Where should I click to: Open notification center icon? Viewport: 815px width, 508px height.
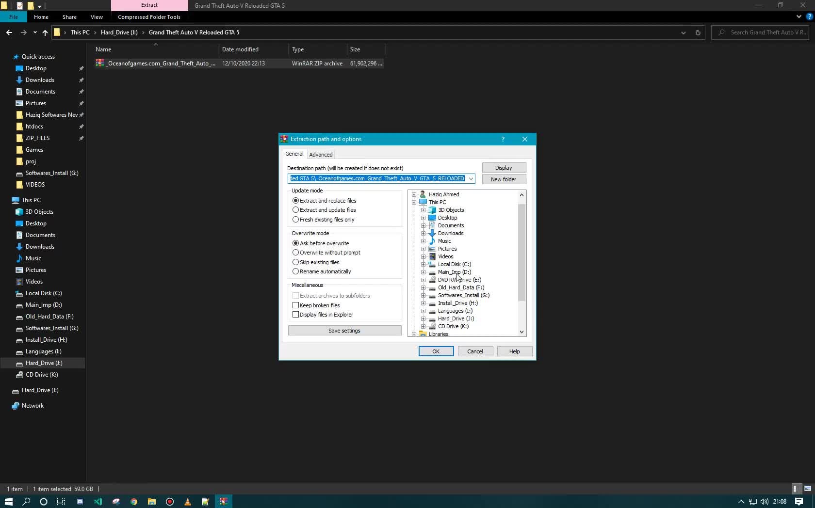(799, 502)
